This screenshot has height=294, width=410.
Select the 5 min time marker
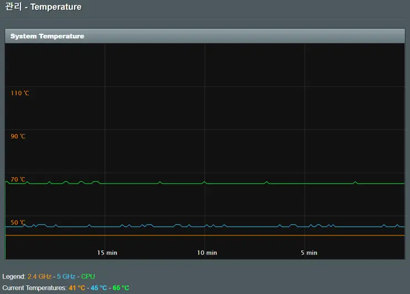point(309,252)
